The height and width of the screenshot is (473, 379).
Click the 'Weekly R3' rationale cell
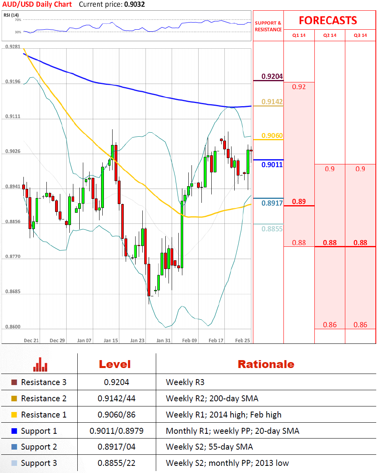pos(185,382)
